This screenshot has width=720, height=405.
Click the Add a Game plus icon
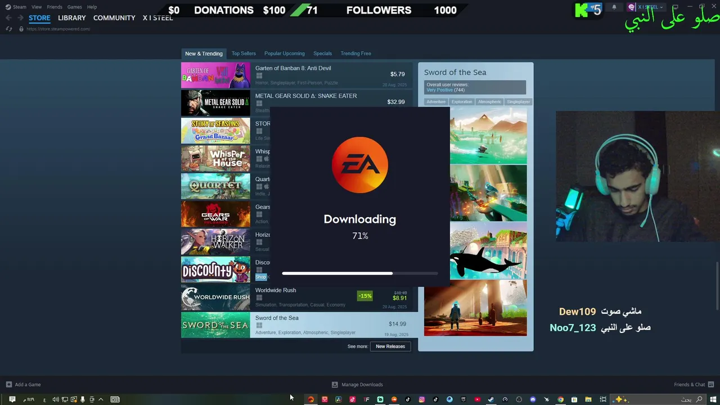8,385
